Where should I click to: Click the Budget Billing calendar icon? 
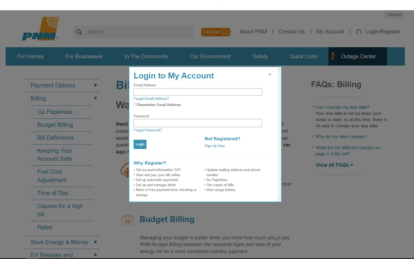pyautogui.click(x=128, y=220)
